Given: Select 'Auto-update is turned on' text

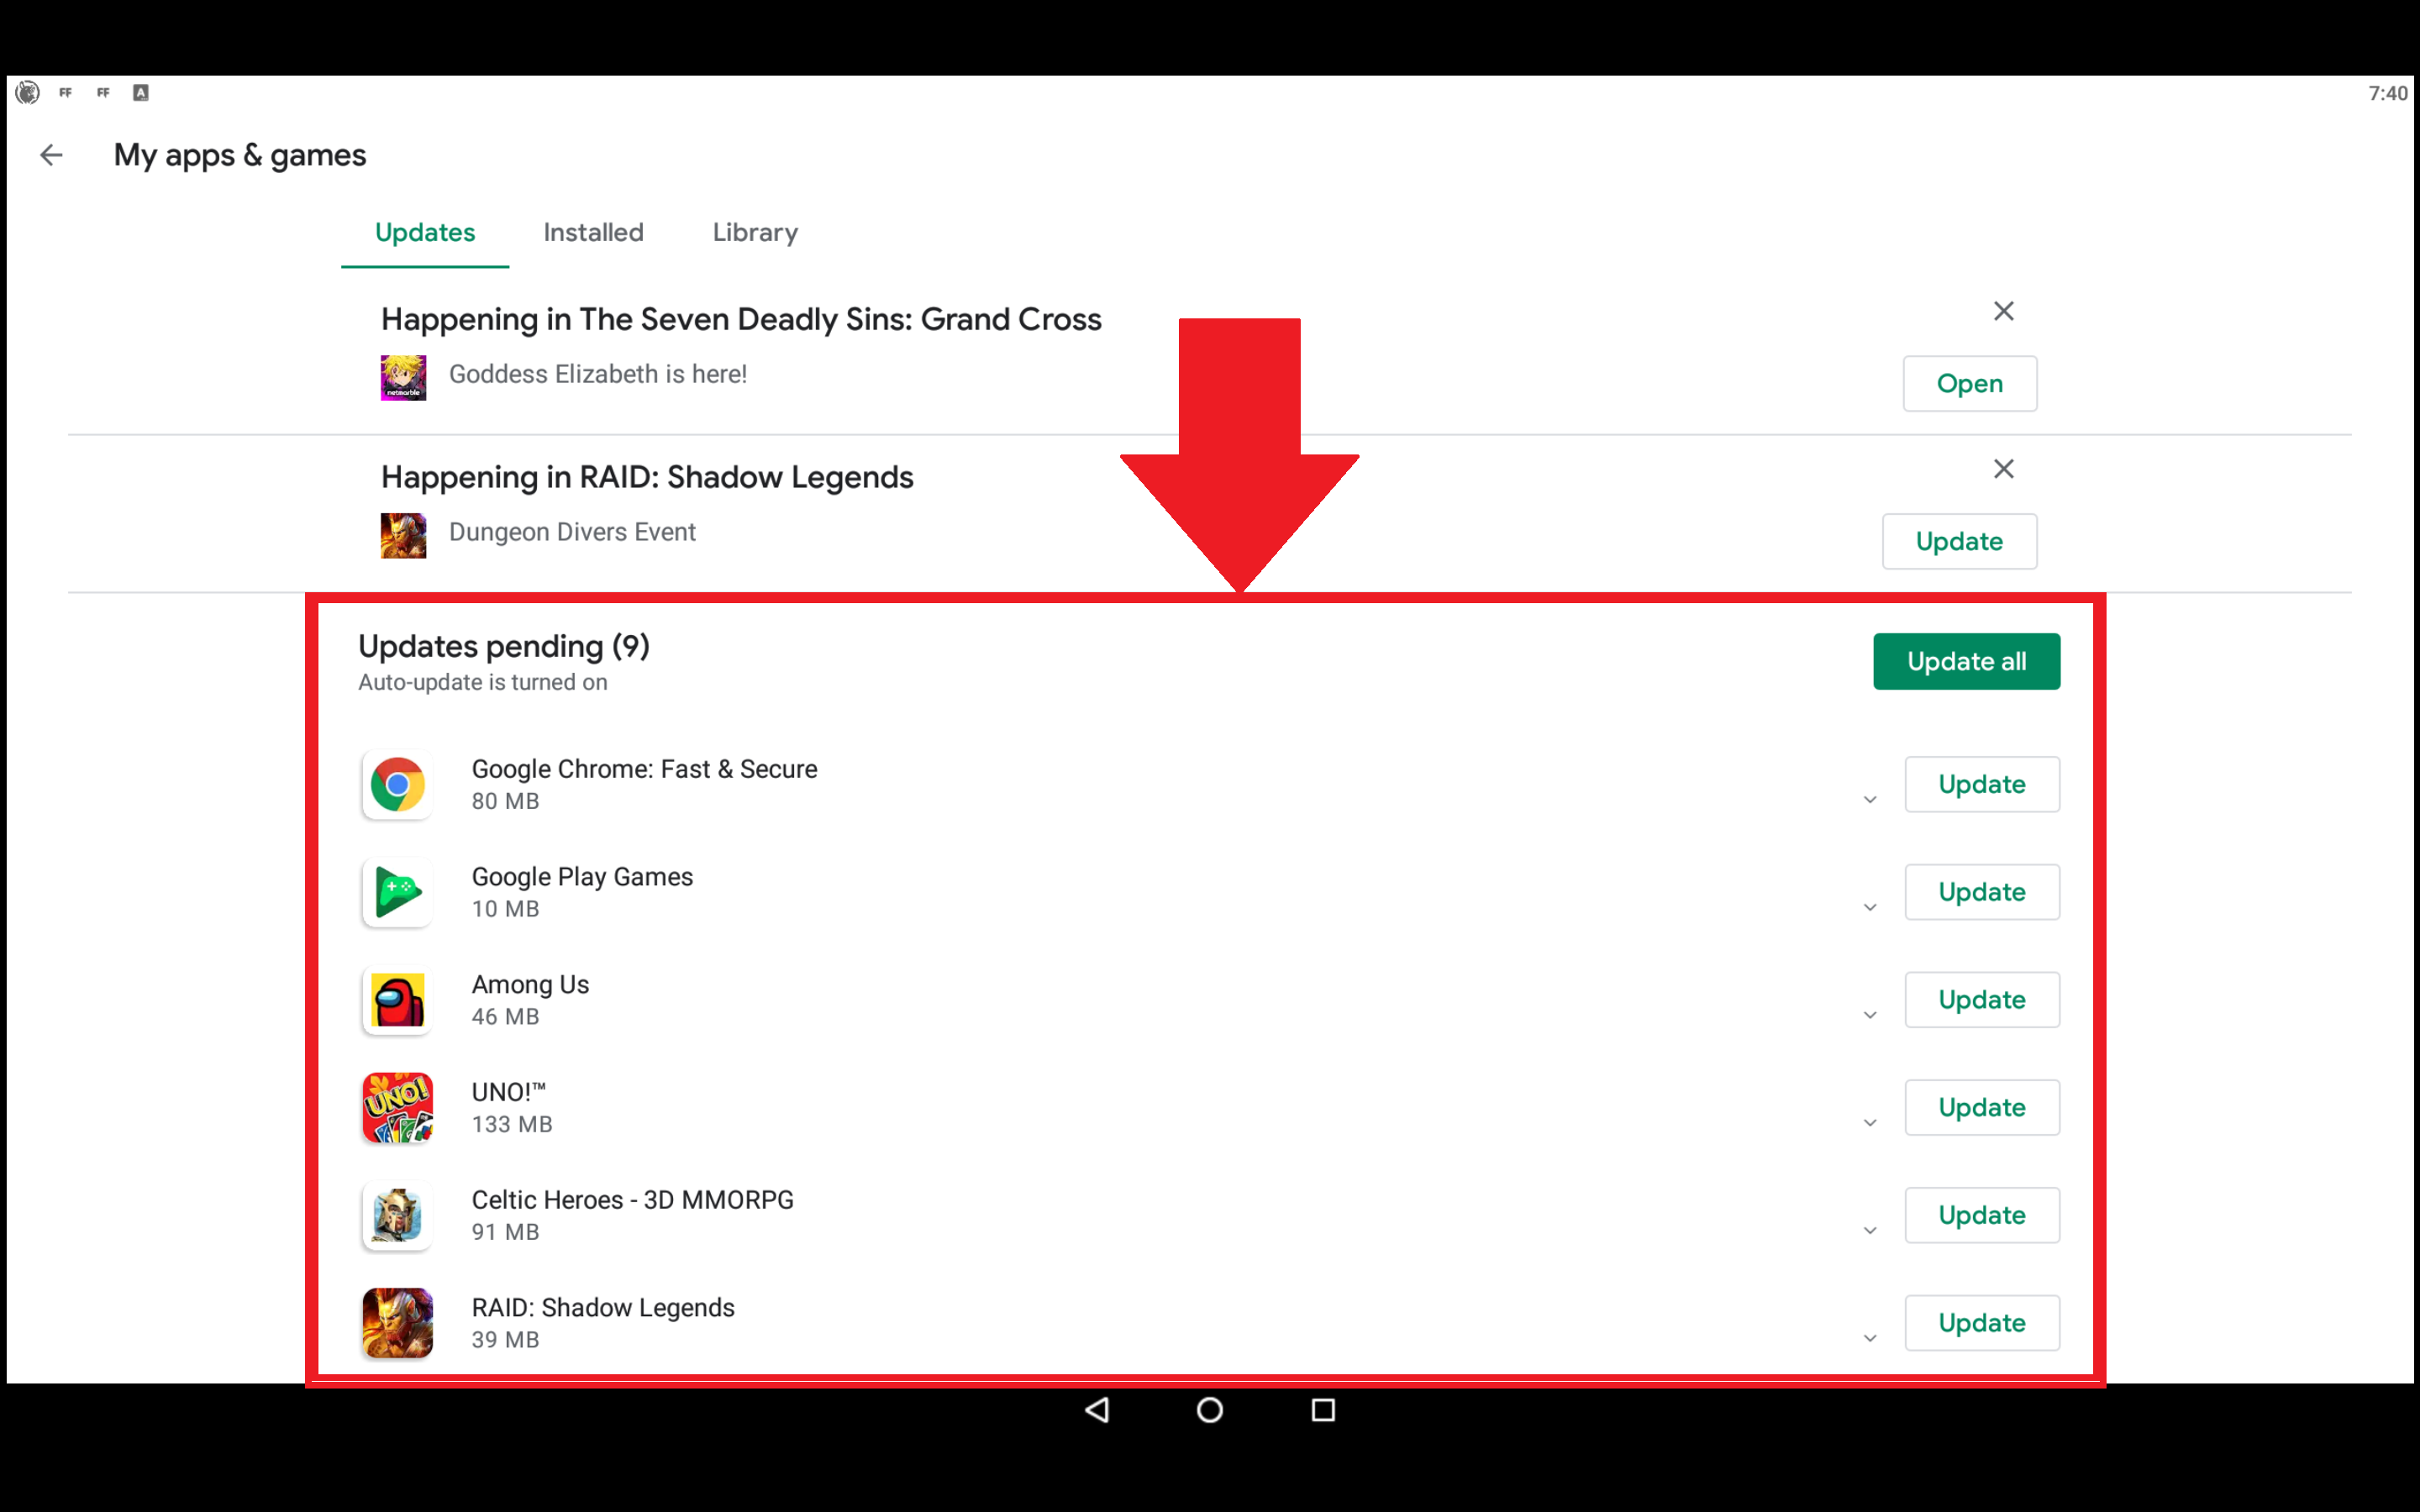Looking at the screenshot, I should click(x=483, y=683).
